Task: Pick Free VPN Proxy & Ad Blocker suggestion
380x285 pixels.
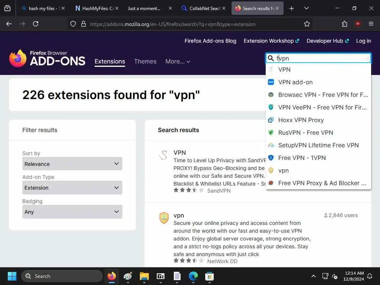Action: [318, 183]
